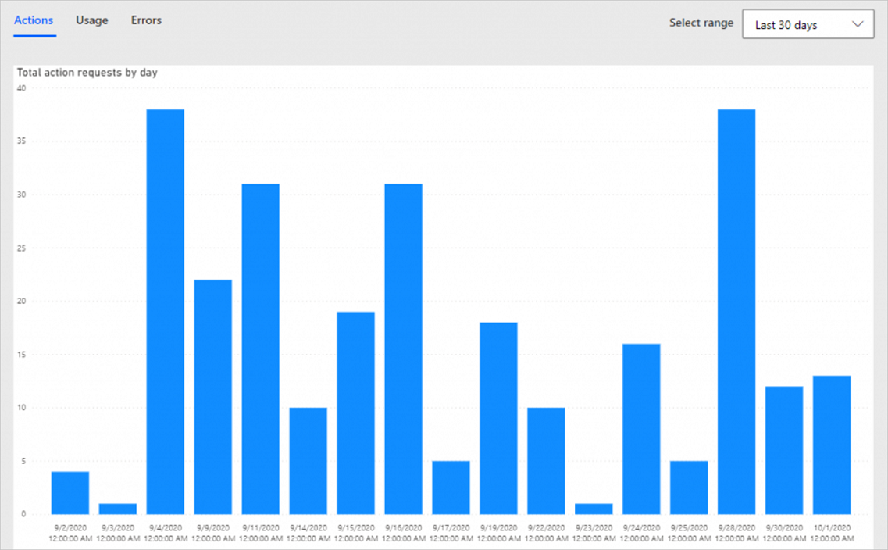Click the 9/23/2020 bar
This screenshot has width=888, height=550.
pyautogui.click(x=594, y=508)
